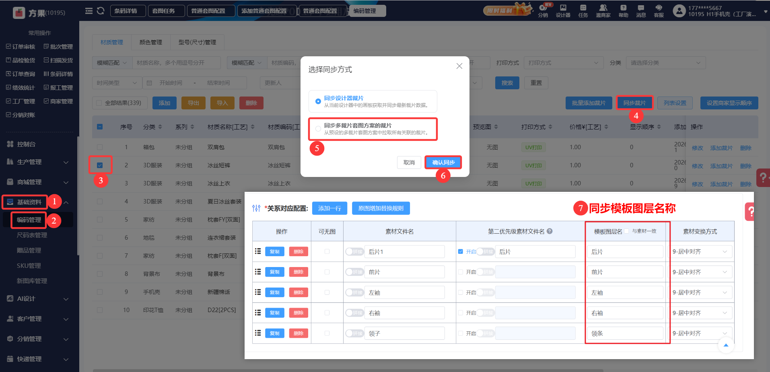This screenshot has height=372, width=770.
Task: Open the 帮助 help icon
Action: click(623, 11)
